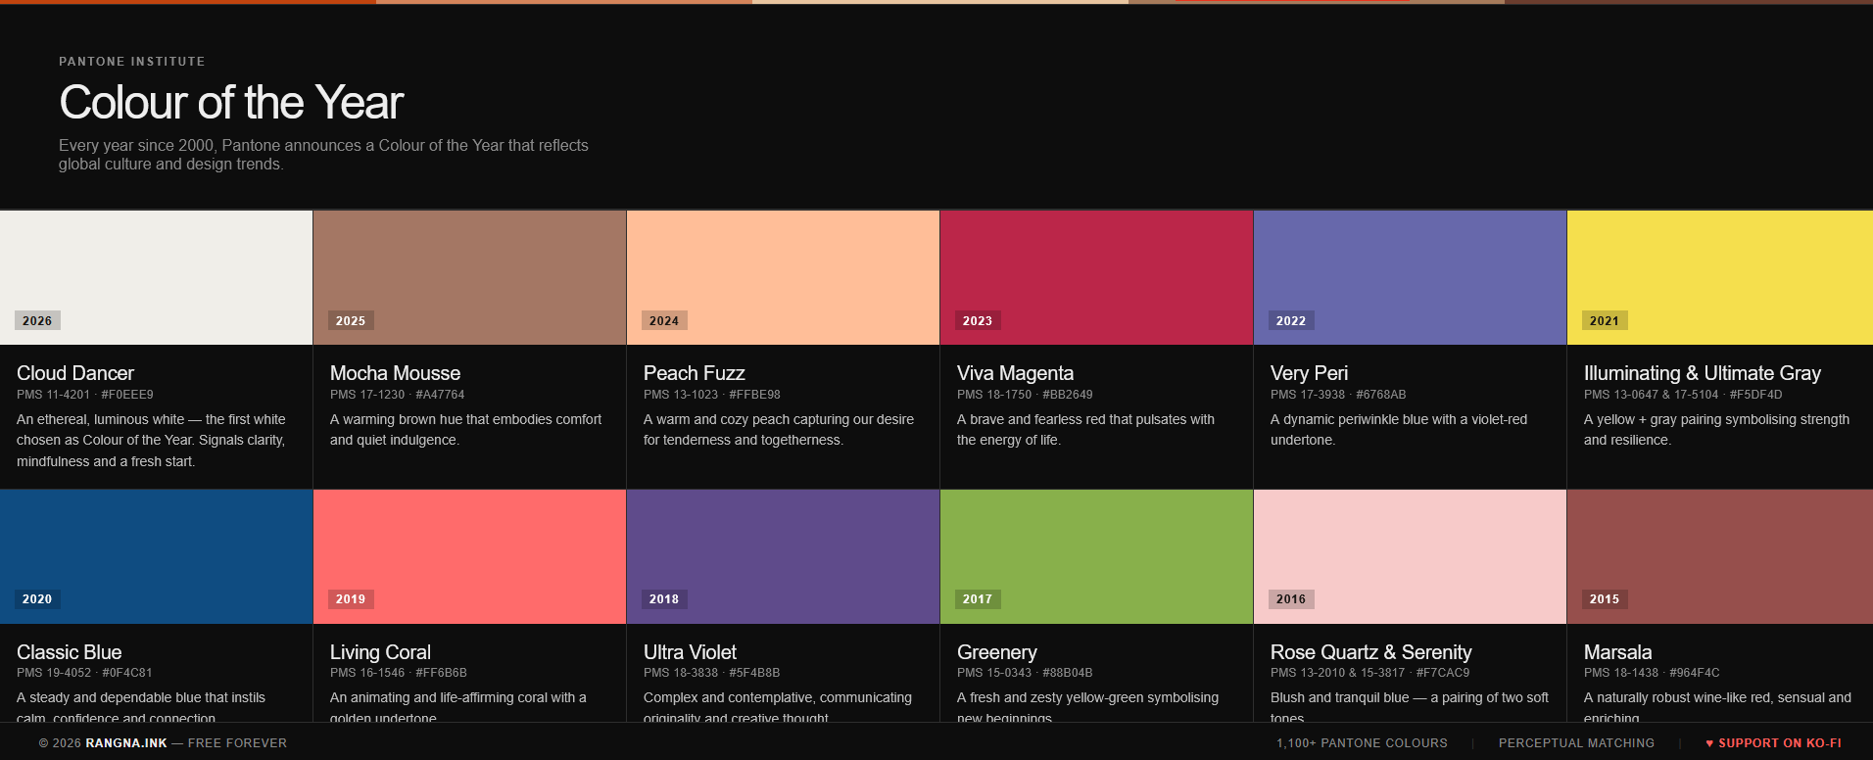Open the Rose Quartz & Serenity title
This screenshot has height=760, width=1873.
(x=1370, y=652)
